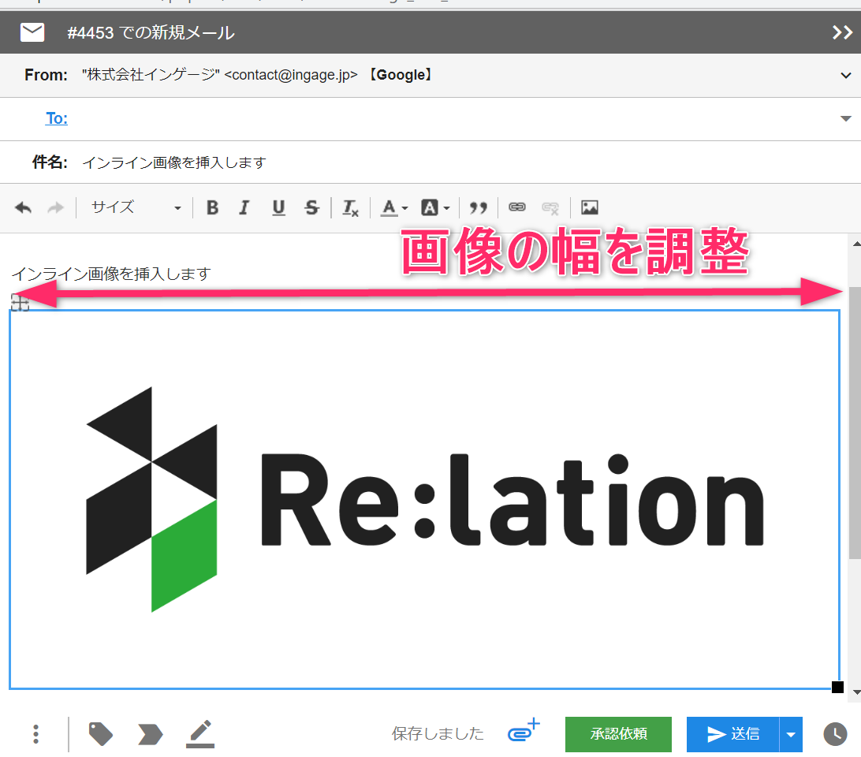Click the editor vertical scrollbar thumb
The height and width of the screenshot is (757, 861).
click(855, 423)
